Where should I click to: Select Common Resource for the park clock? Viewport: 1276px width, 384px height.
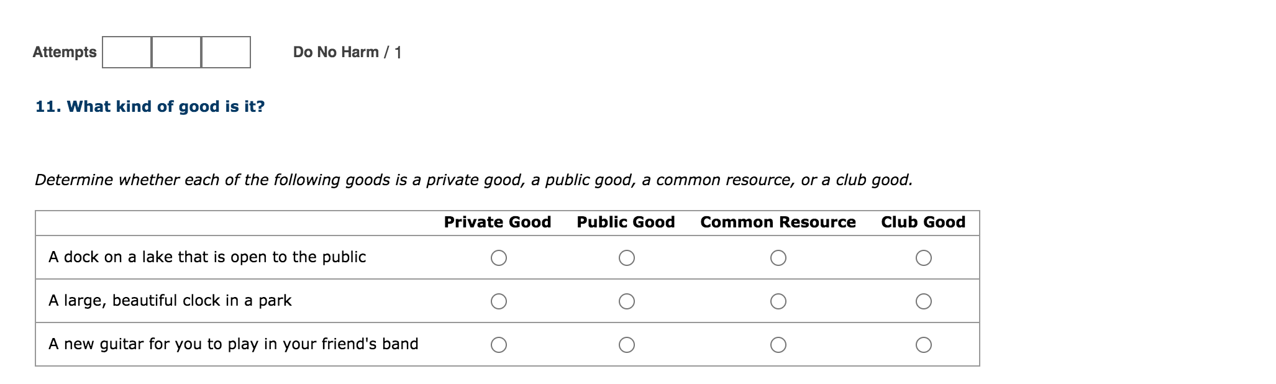(778, 301)
